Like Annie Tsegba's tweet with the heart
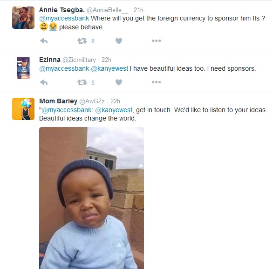Image resolution: width=273 pixels, height=269 pixels. pyautogui.click(x=119, y=41)
